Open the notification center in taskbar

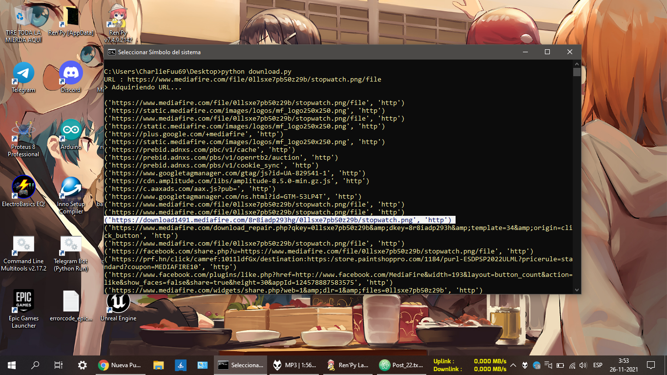650,365
